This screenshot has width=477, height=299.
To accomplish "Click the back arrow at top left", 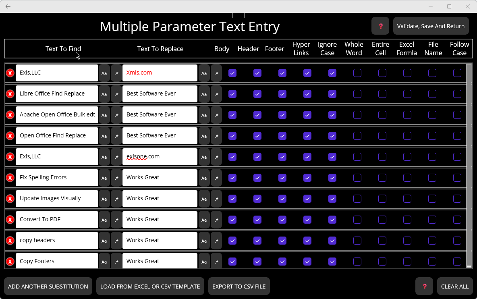I will tap(8, 6).
